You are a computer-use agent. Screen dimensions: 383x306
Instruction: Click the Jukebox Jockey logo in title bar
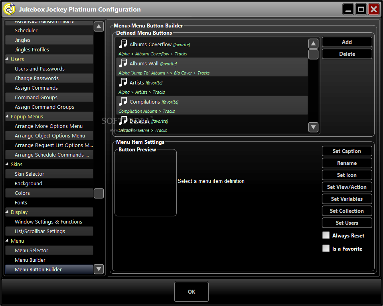(x=10, y=9)
